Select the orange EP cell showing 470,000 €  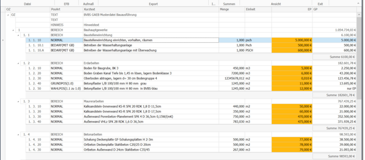coord(292,116)
